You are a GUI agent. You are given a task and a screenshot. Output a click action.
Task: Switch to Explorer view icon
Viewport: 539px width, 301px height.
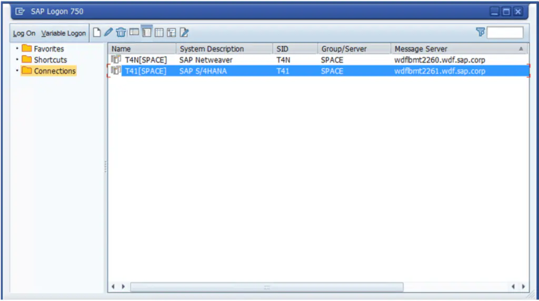coord(134,33)
